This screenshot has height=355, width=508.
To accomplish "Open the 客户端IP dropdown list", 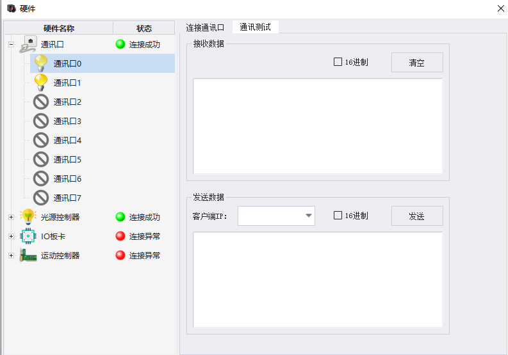I will click(x=309, y=216).
